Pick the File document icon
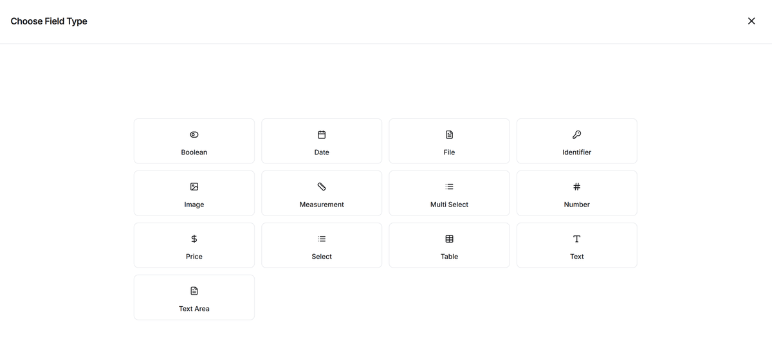The width and height of the screenshot is (772, 339). pyautogui.click(x=450, y=134)
